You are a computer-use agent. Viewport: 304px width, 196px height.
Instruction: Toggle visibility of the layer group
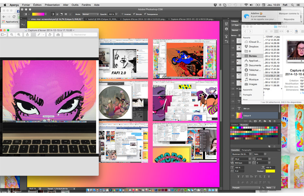point(233,89)
